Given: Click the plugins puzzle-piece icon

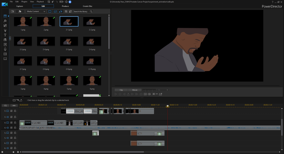Looking at the screenshot, I should 20,11.
